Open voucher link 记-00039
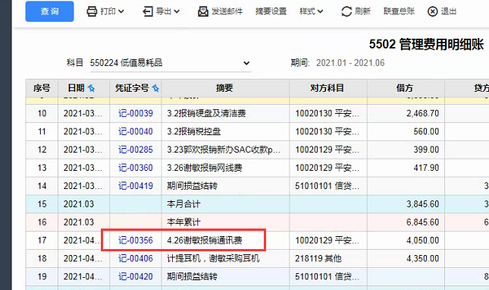 pos(136,113)
